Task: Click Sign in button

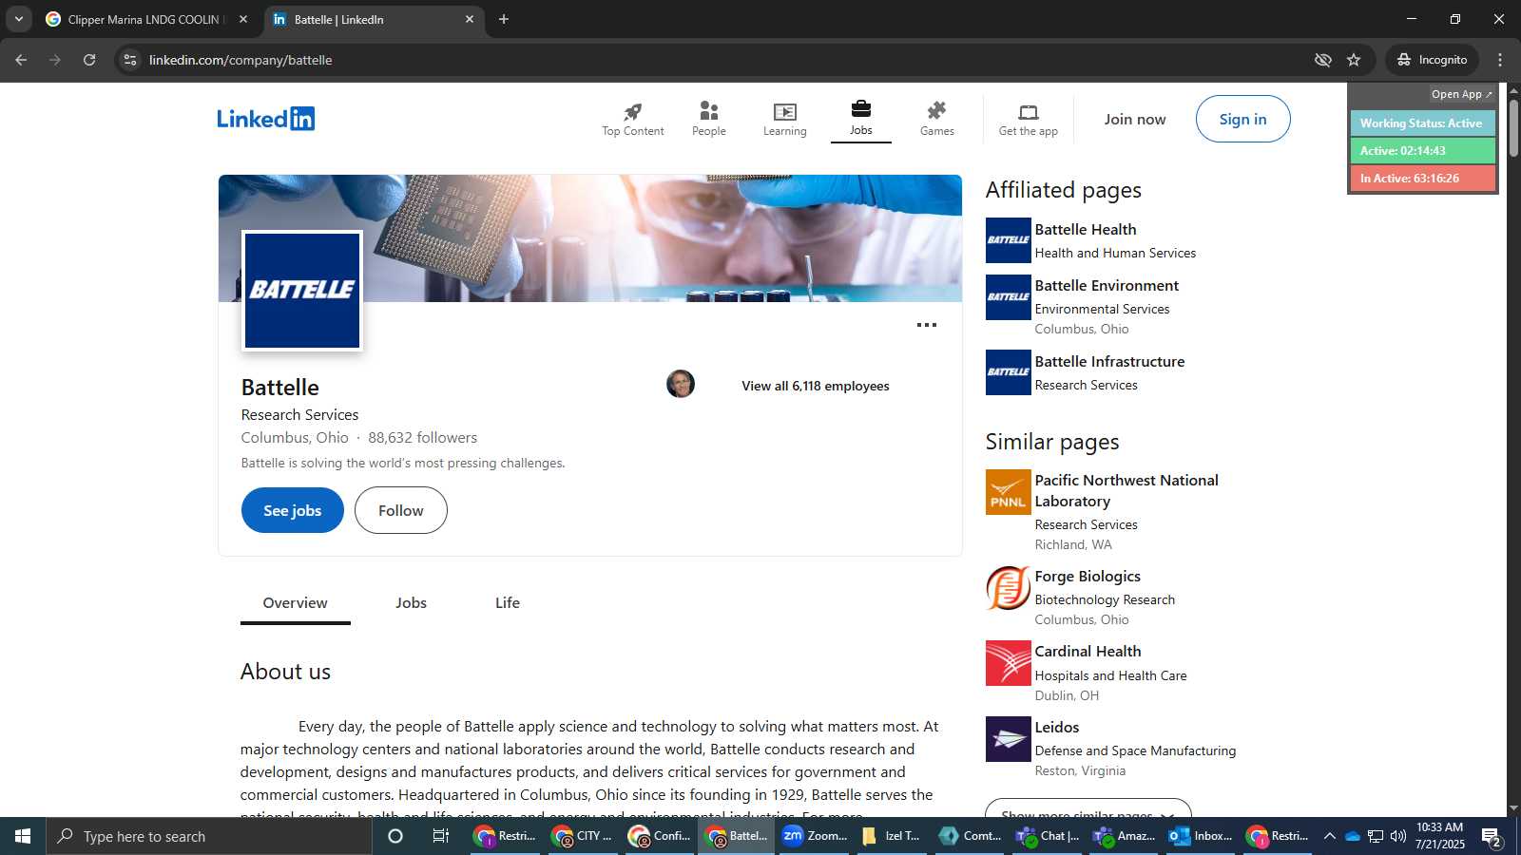Action: click(1242, 119)
